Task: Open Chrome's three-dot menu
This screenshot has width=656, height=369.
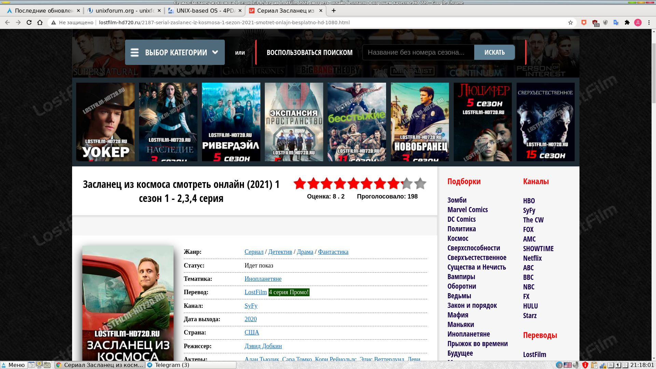Action: click(649, 23)
